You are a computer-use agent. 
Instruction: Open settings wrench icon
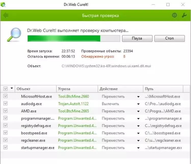184,15
